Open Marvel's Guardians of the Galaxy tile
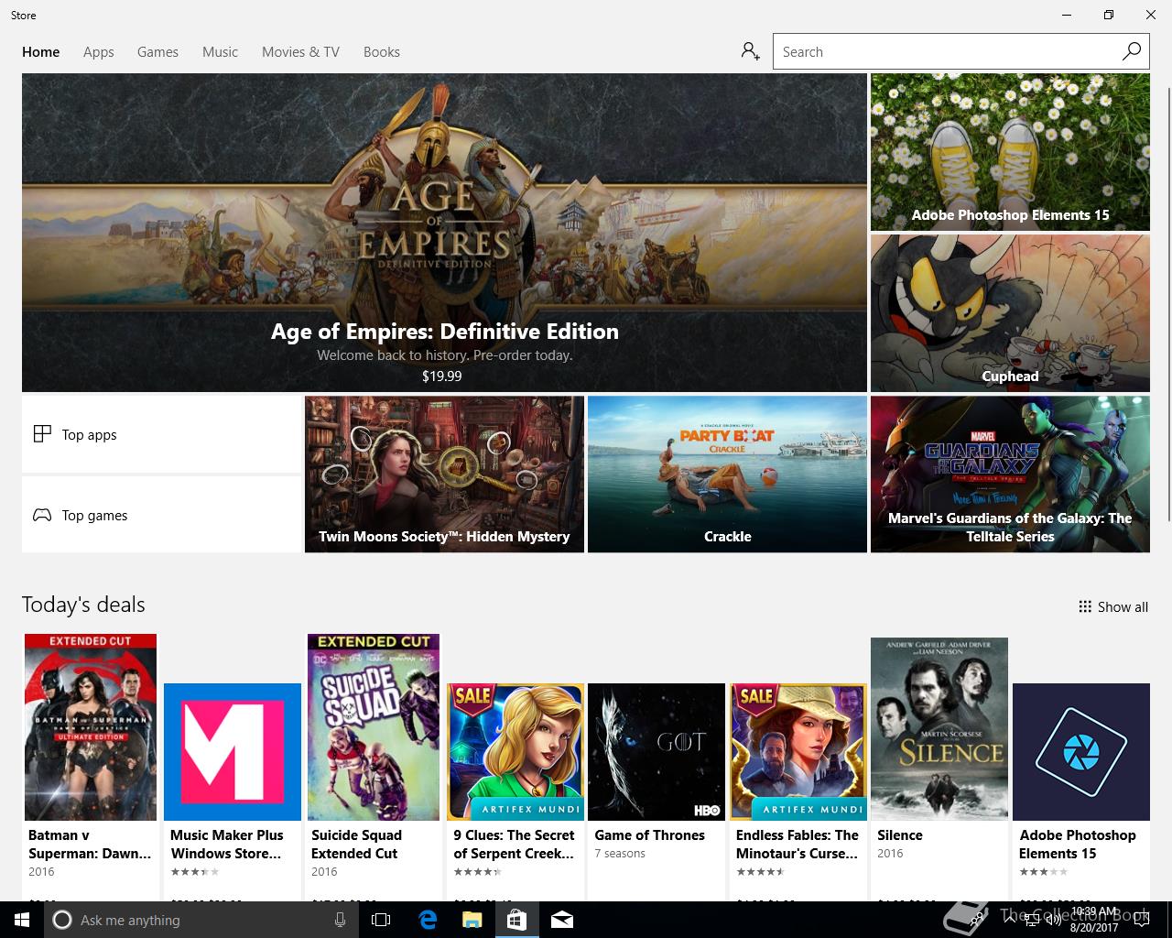 click(x=1010, y=474)
